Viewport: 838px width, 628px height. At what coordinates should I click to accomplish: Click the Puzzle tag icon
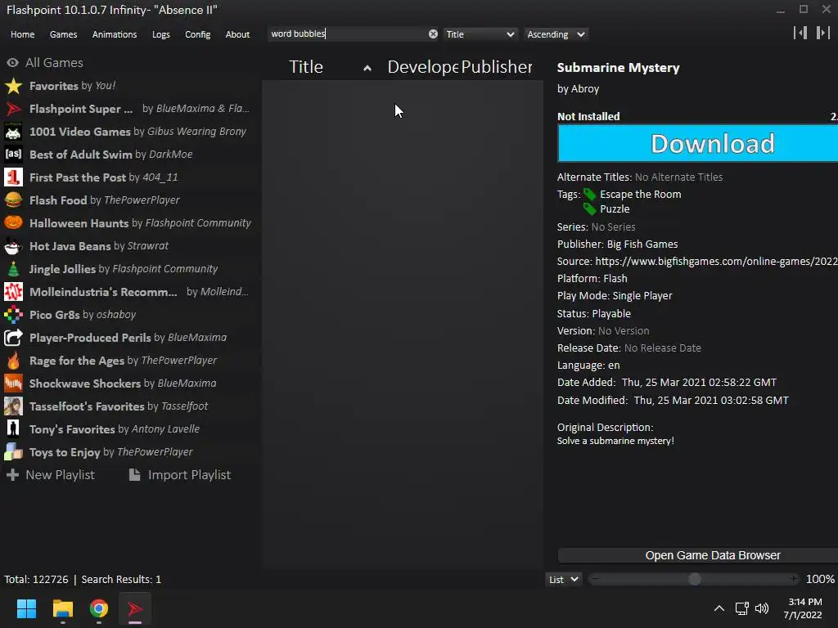pos(589,209)
